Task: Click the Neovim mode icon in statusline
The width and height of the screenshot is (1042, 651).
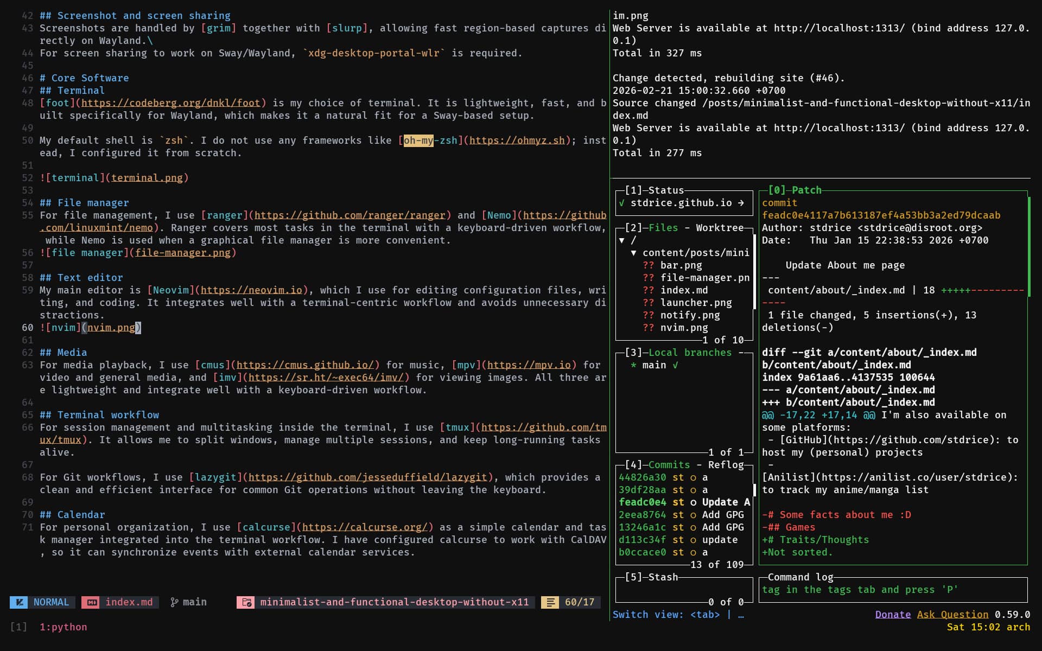Action: tap(20, 602)
